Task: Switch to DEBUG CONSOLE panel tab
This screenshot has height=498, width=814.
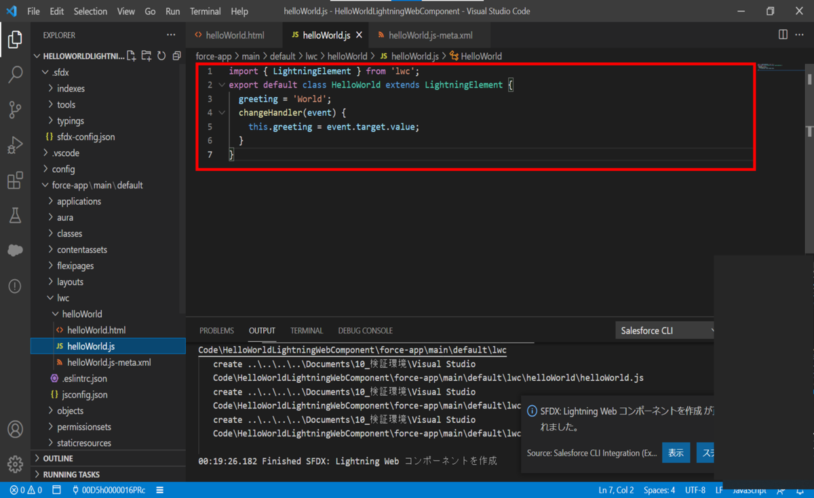Action: pyautogui.click(x=366, y=331)
